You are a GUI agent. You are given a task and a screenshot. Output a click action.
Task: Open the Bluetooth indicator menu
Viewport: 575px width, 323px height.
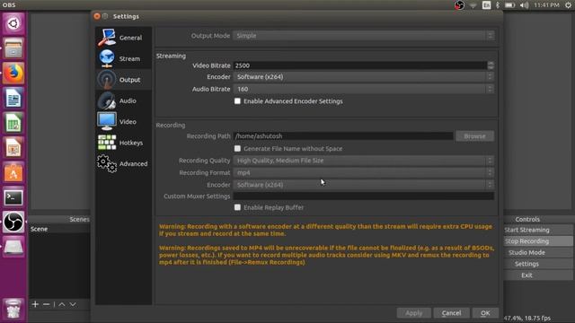498,5
